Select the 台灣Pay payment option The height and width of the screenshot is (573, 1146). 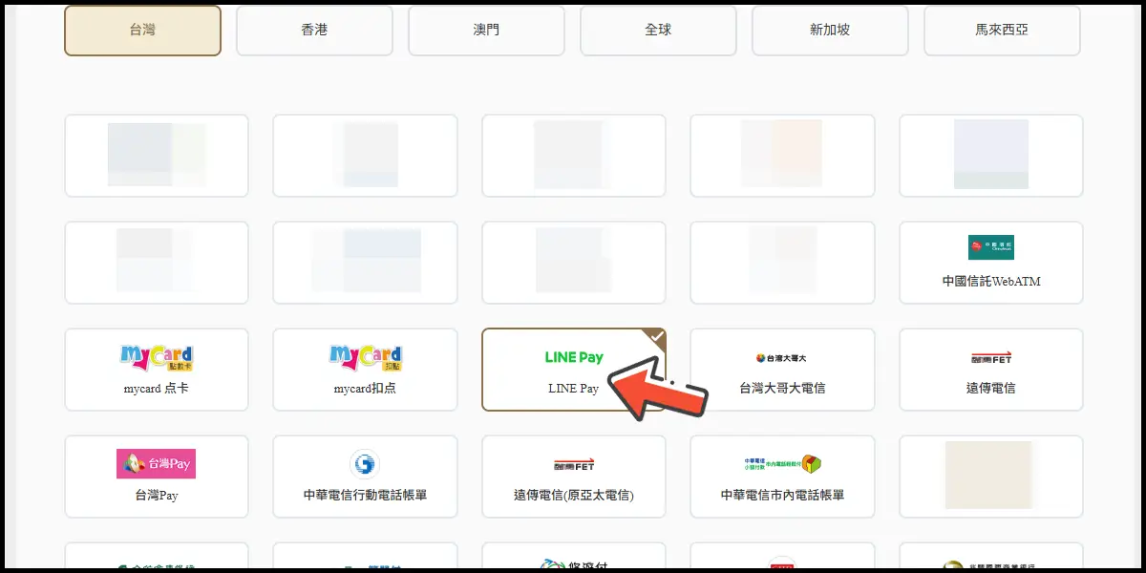(156, 477)
